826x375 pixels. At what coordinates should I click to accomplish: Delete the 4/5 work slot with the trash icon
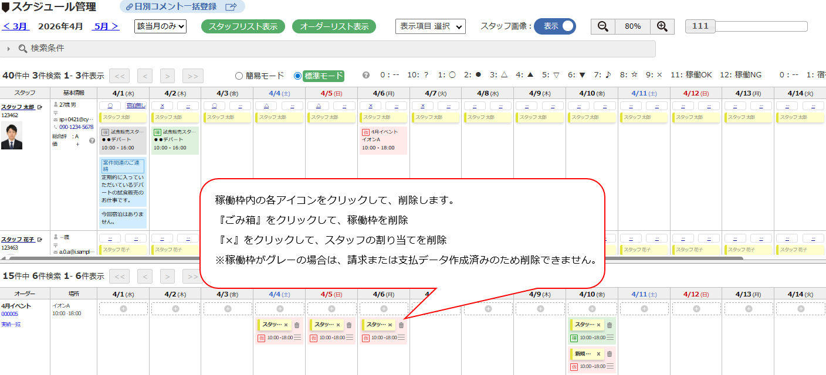[x=349, y=325]
